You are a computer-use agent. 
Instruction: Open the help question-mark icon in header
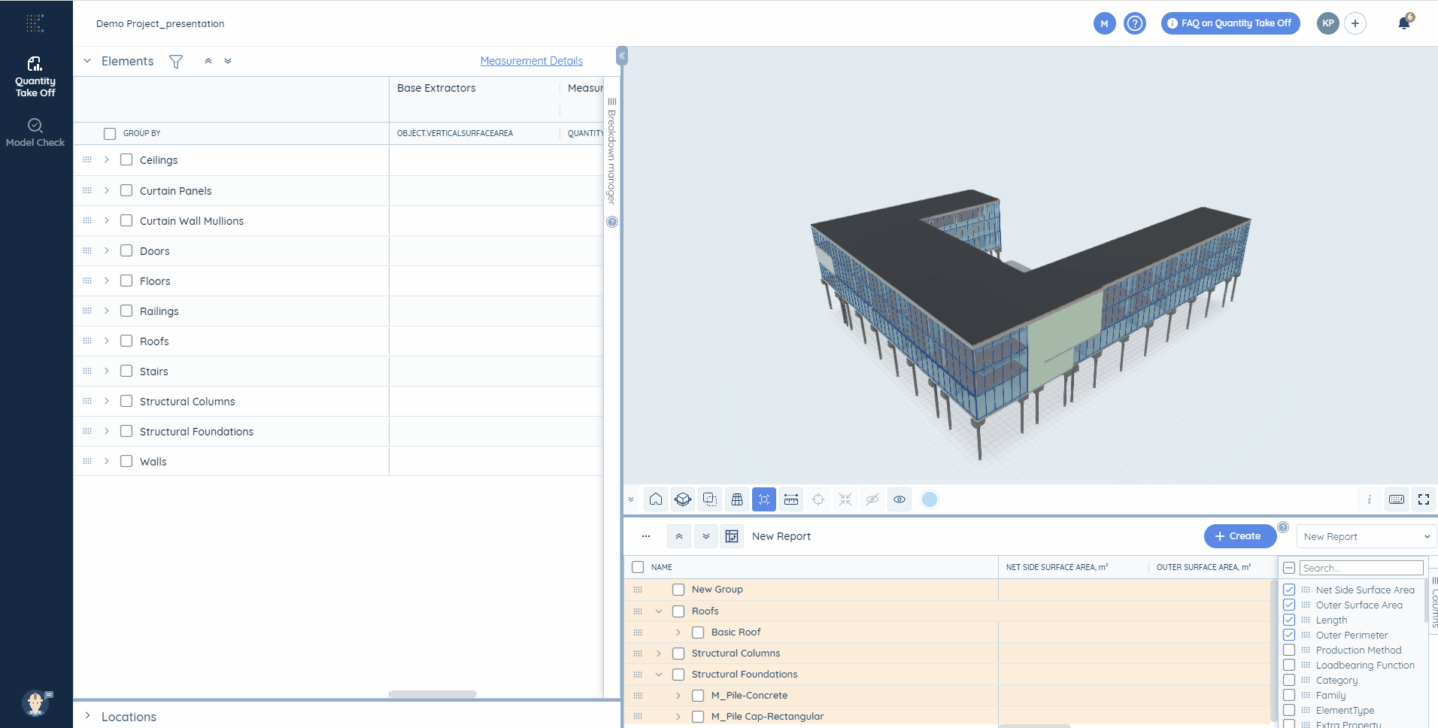[1135, 23]
